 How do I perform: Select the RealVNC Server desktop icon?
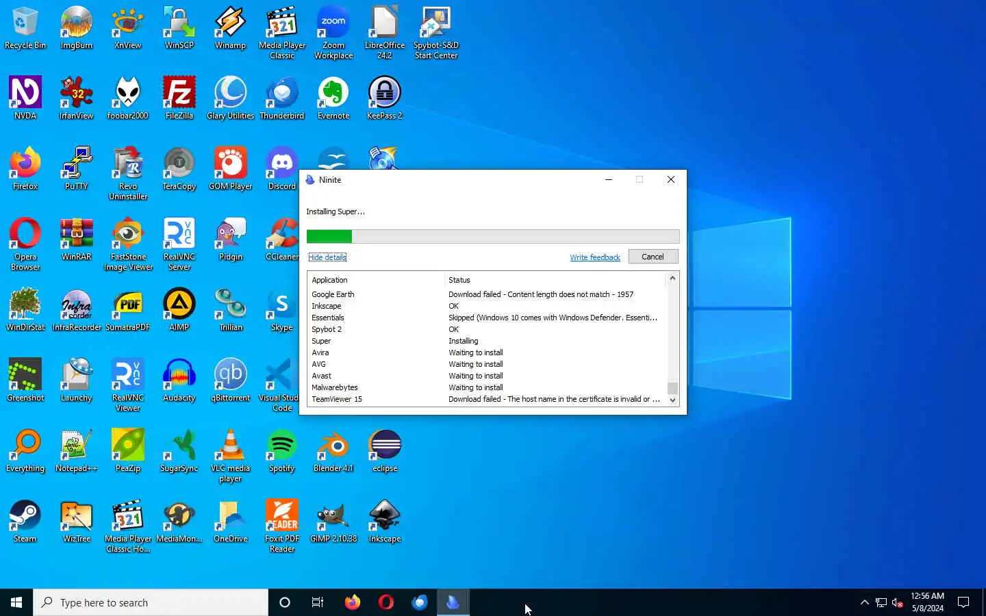pyautogui.click(x=179, y=244)
